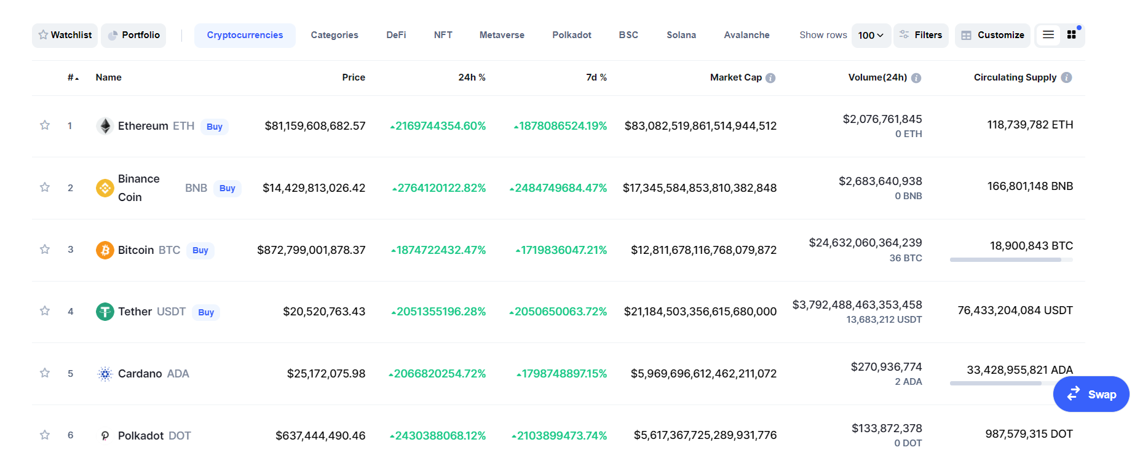Sort table by Name column
1140x450 pixels.
tap(109, 77)
